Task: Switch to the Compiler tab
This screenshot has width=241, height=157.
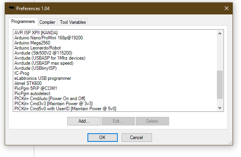Action: click(48, 22)
